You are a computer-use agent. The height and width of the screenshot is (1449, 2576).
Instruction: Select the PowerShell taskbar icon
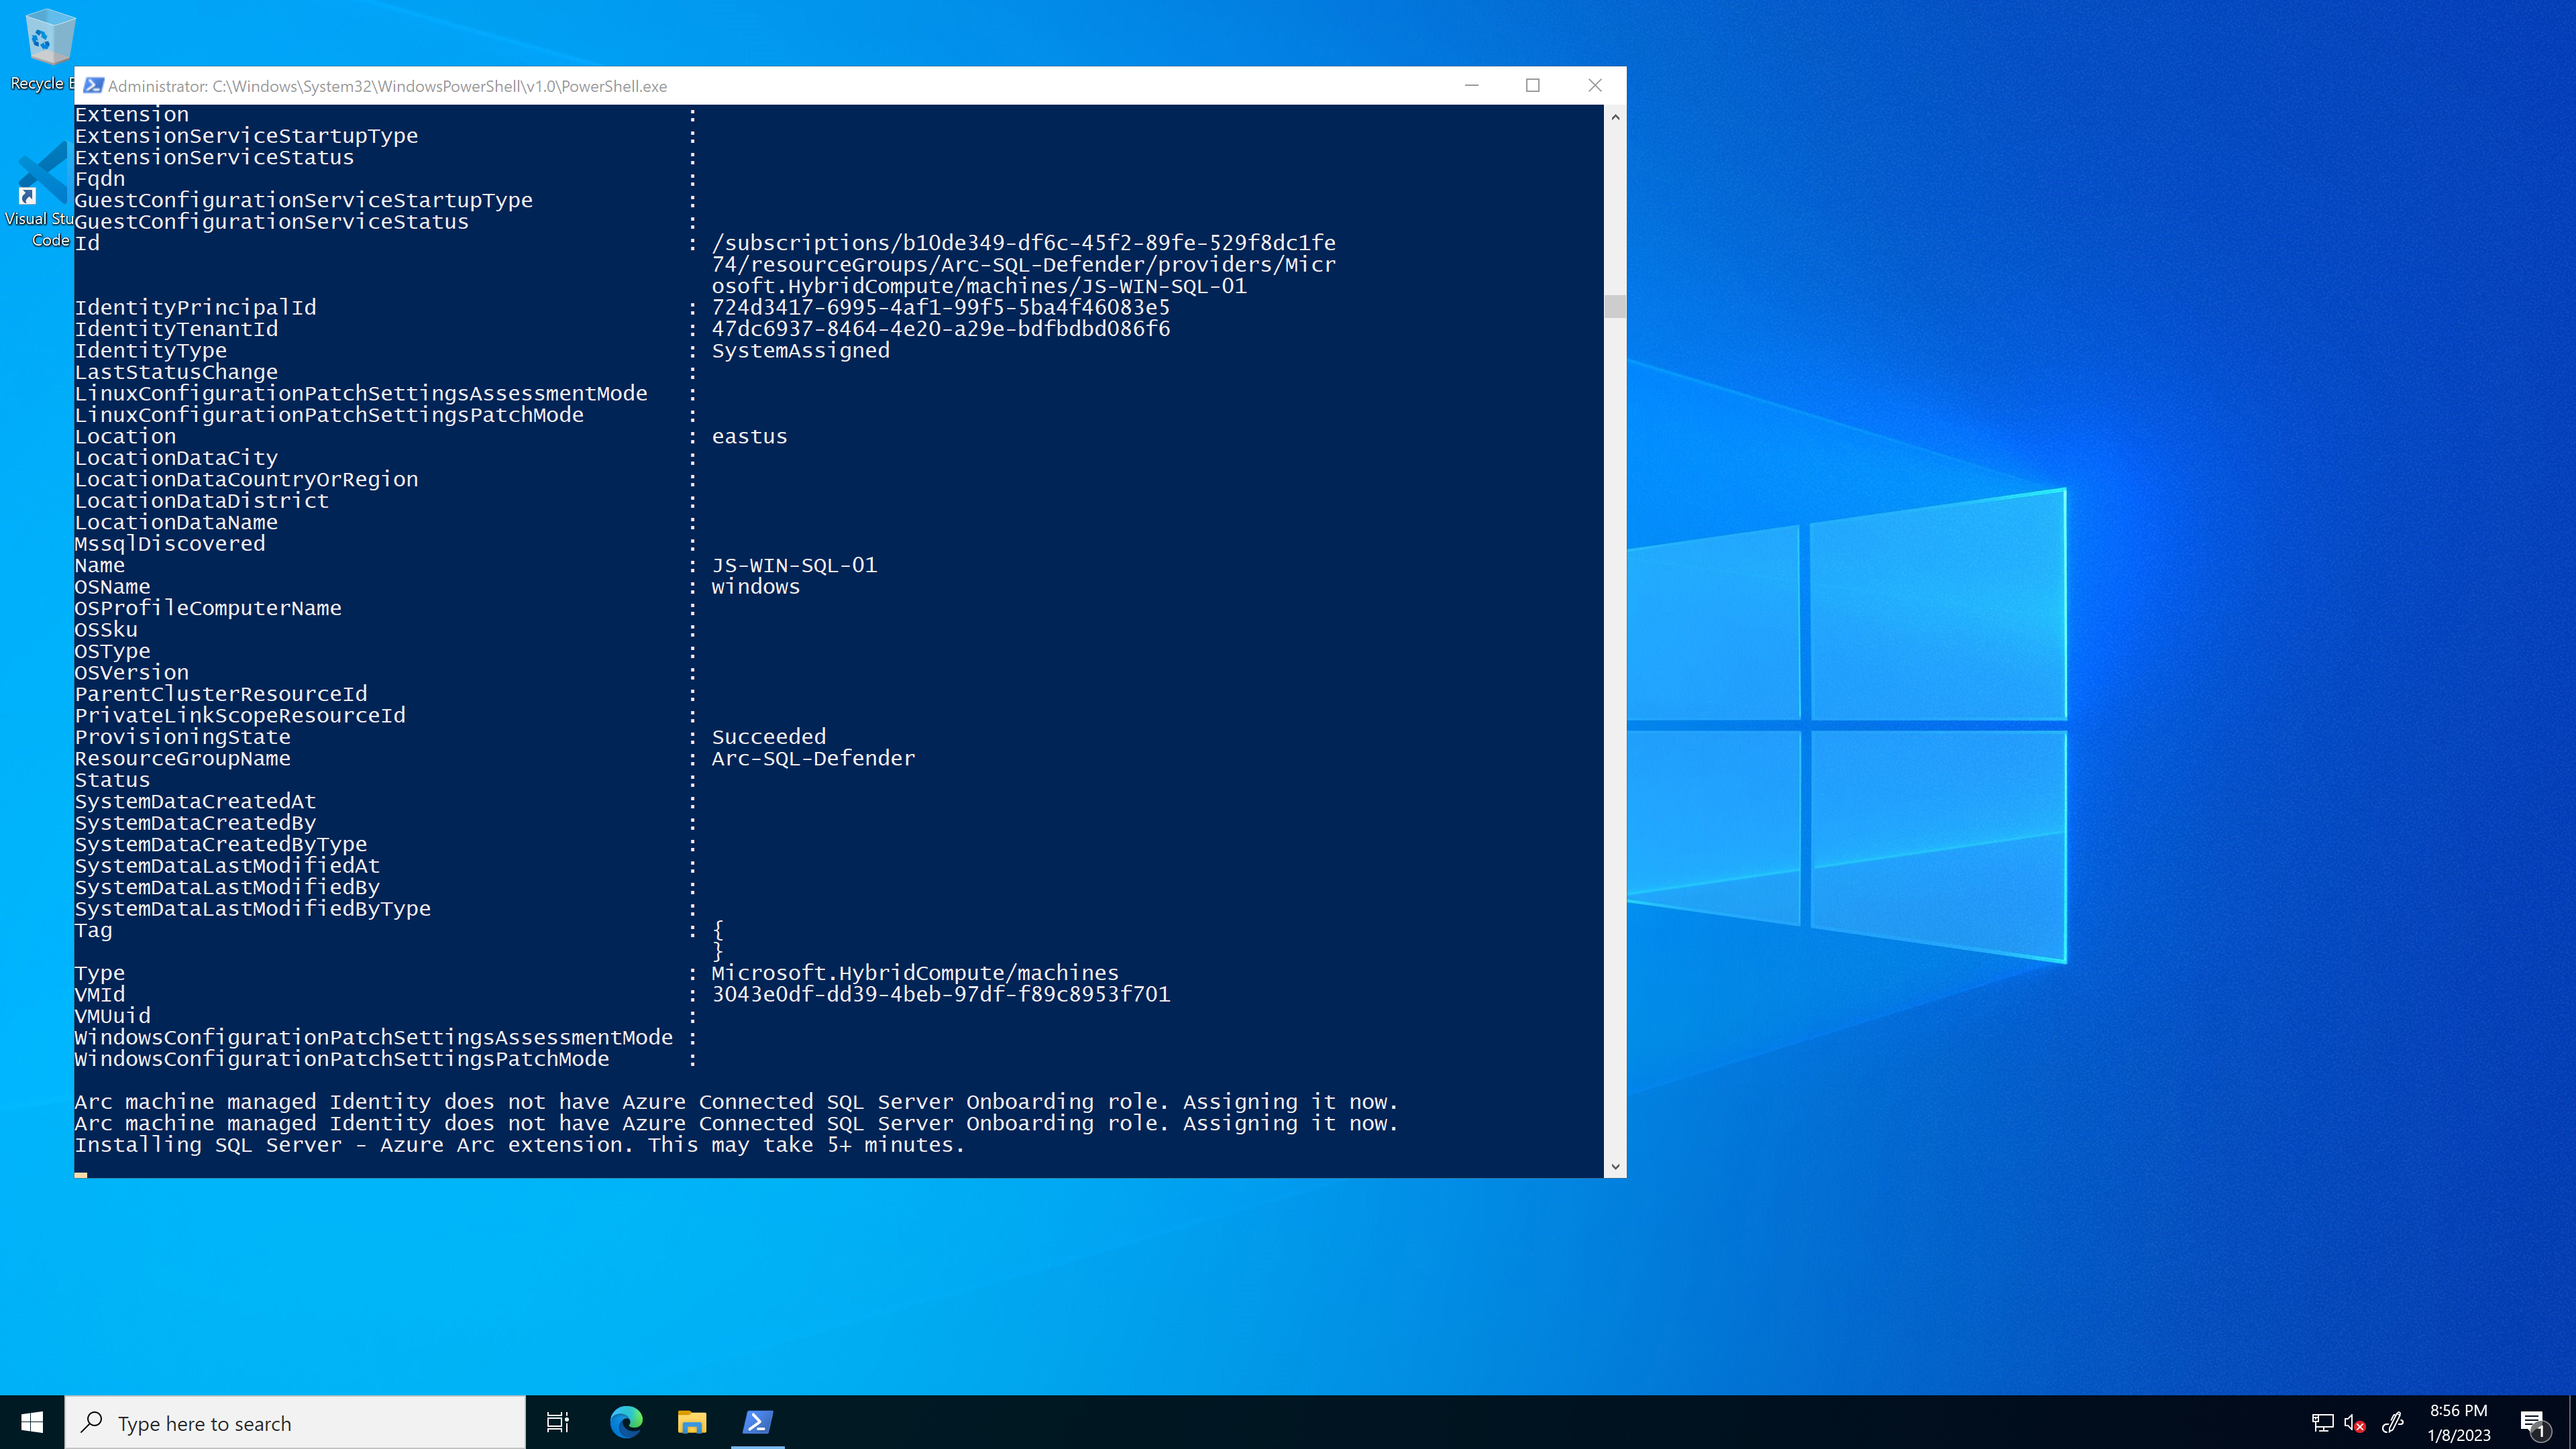757,1422
